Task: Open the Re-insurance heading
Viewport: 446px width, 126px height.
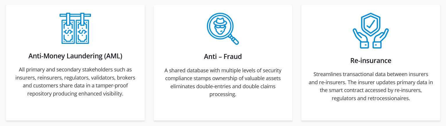Action: 371,61
